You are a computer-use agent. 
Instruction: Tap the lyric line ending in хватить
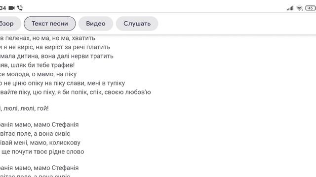pyautogui.click(x=47, y=38)
